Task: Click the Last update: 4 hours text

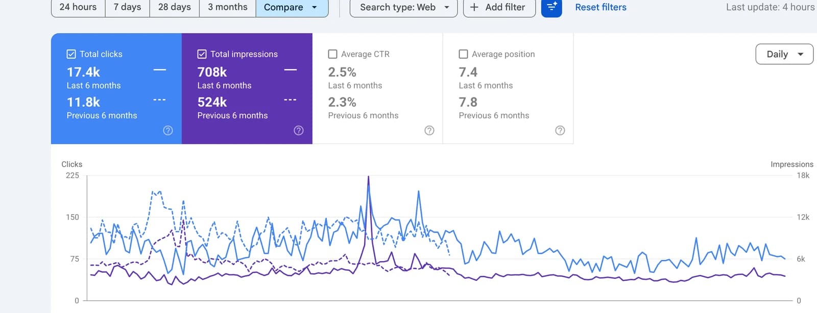Action: click(x=771, y=7)
